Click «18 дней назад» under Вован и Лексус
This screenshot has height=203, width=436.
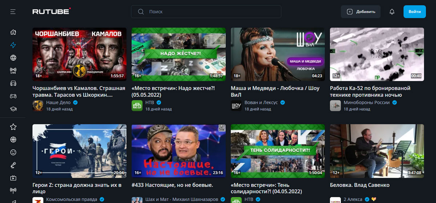258,109
